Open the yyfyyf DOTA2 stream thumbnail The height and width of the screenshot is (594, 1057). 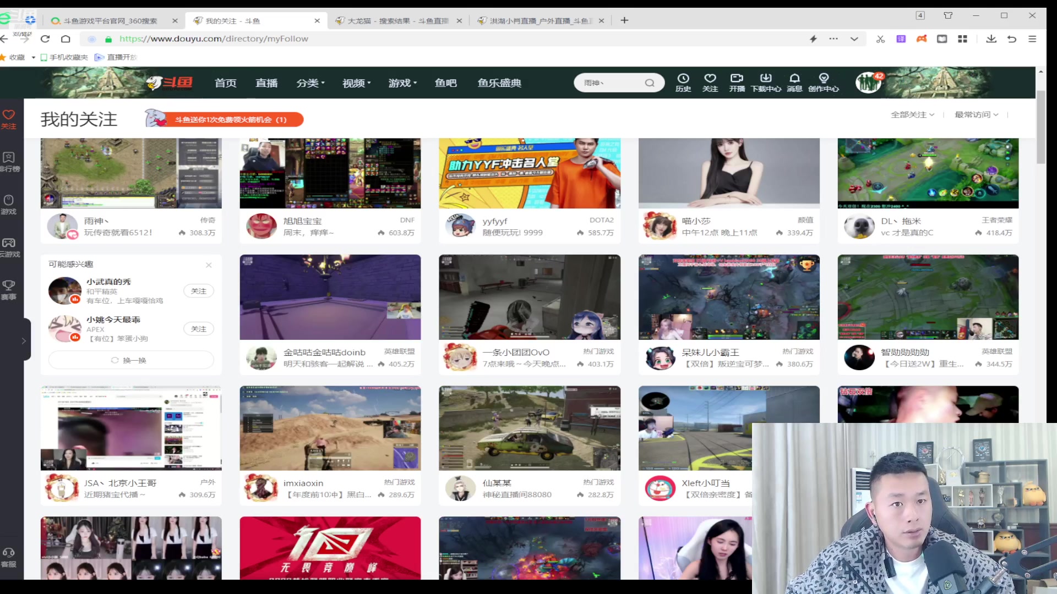click(x=530, y=173)
